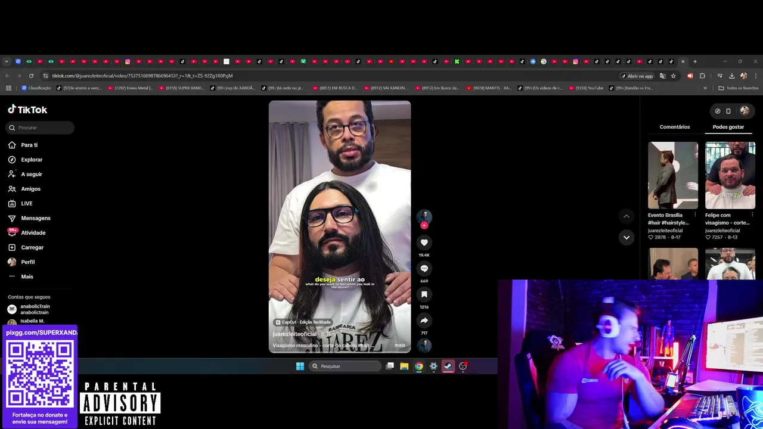Open options menu for Evento Brasília video
763x429 pixels.
point(695,215)
